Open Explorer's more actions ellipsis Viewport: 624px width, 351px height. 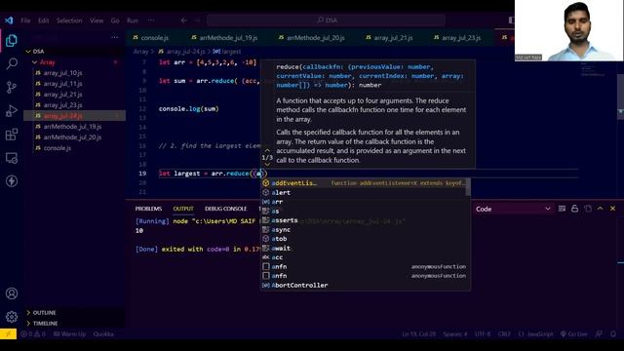[x=115, y=37]
